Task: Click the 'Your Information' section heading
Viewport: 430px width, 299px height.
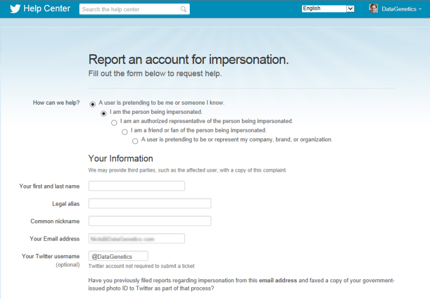Action: (x=120, y=159)
